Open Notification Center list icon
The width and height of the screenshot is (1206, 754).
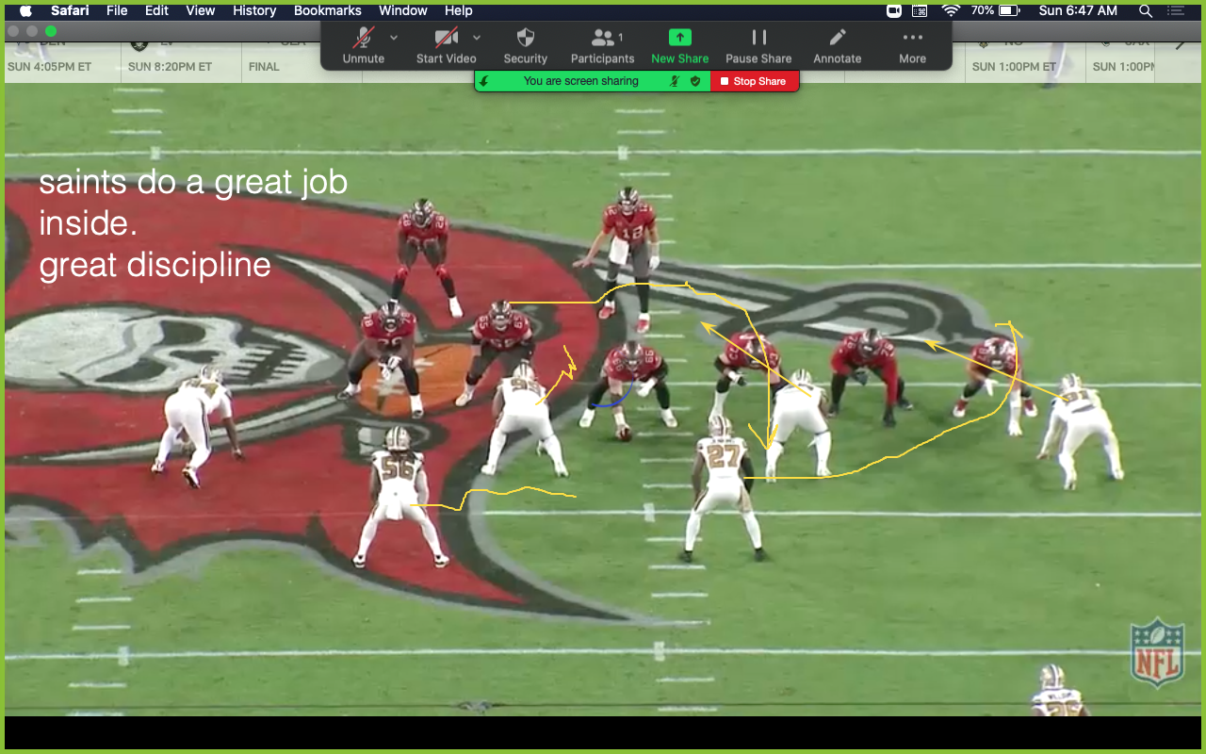(x=1176, y=10)
